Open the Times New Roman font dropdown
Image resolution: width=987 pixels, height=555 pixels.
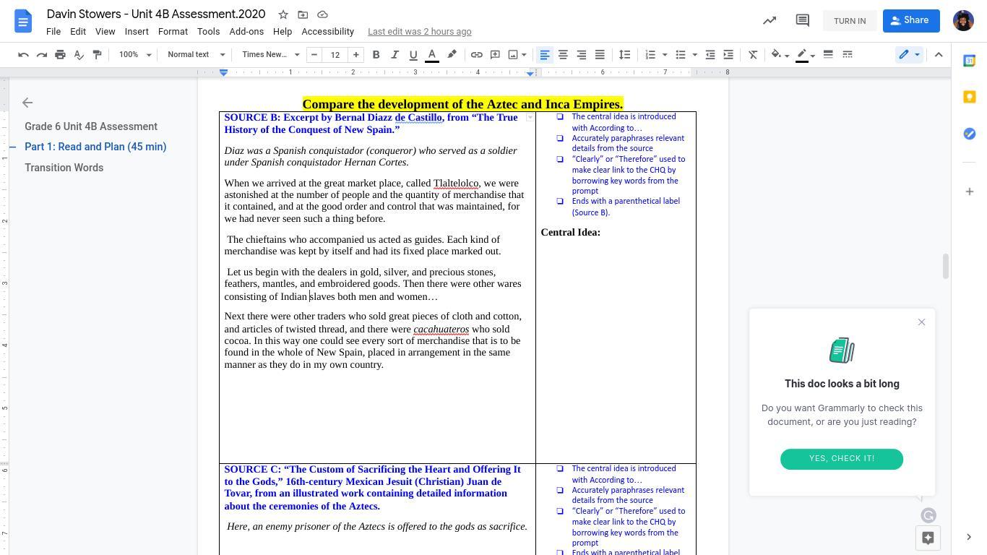coord(270,55)
